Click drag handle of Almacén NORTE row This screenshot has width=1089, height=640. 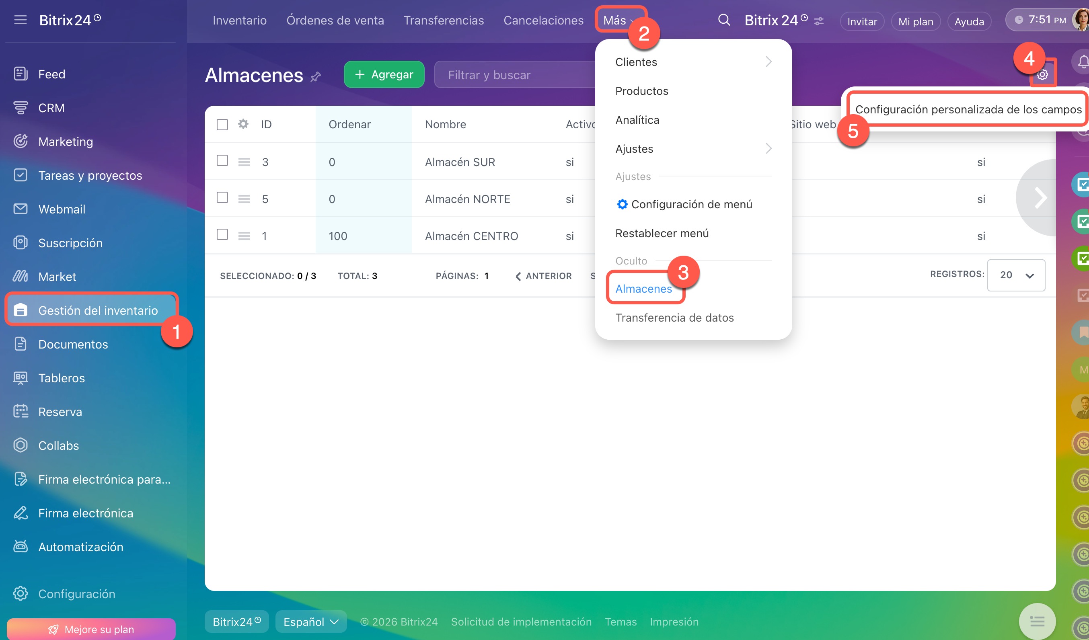click(244, 199)
